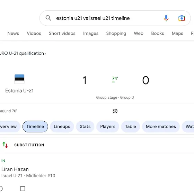Open Liran Hazan player details
This screenshot has width=194, height=194.
pos(15,169)
